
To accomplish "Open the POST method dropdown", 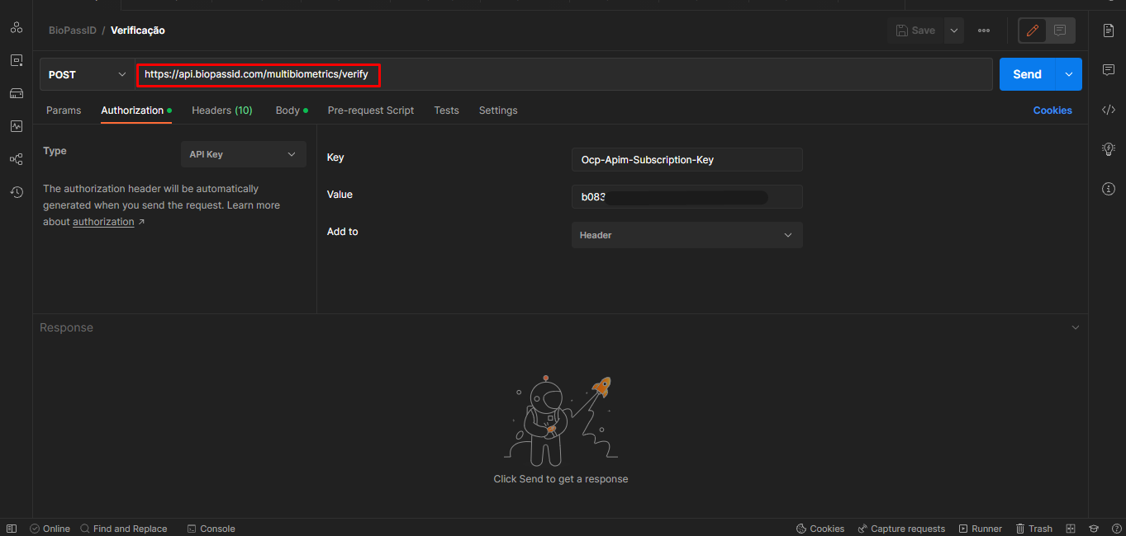I will pos(86,74).
